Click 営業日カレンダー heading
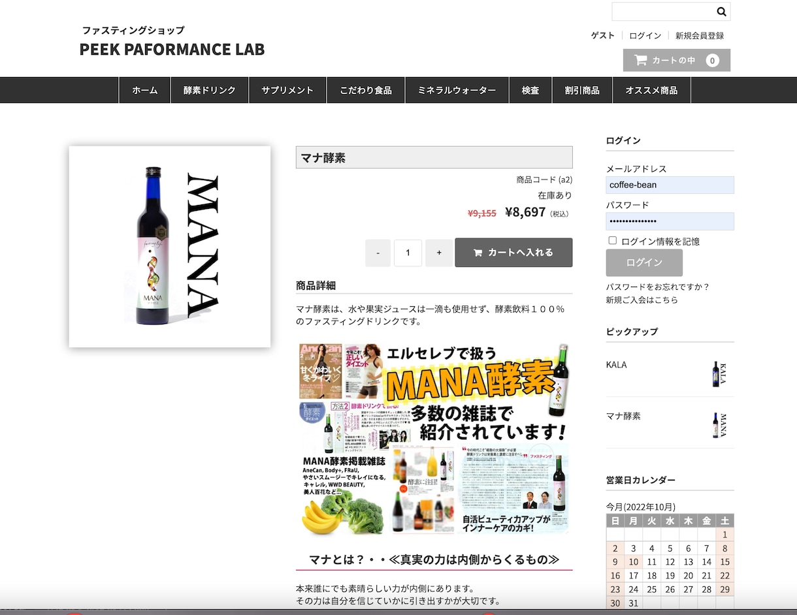 point(641,480)
